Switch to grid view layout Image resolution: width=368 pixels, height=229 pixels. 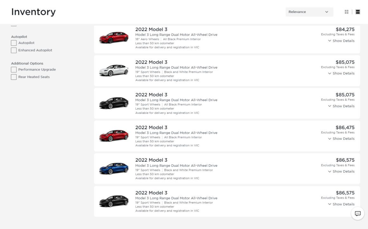(x=346, y=12)
